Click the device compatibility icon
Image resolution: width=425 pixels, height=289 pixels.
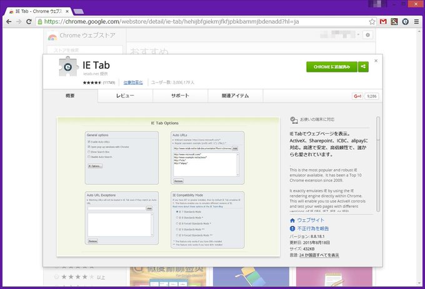coord(294,120)
